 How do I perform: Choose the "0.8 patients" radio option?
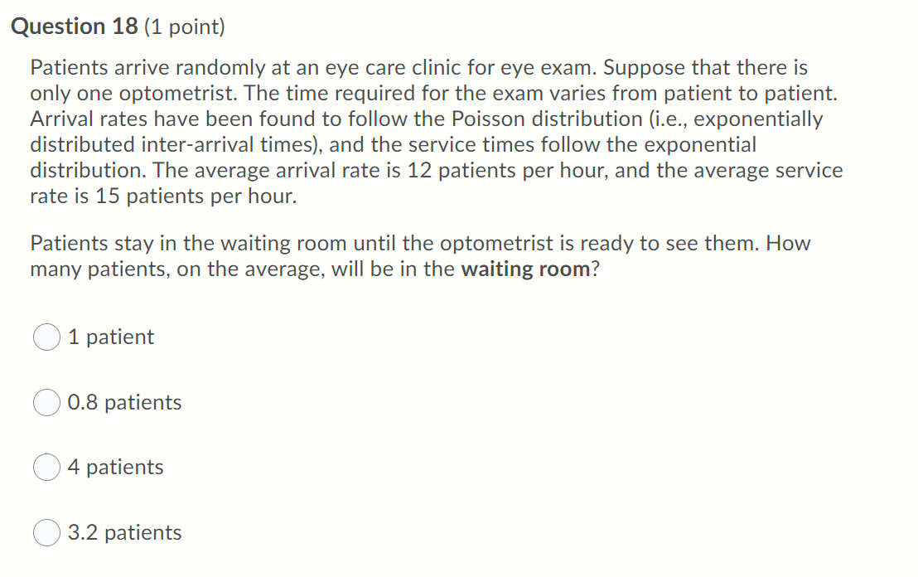point(47,402)
